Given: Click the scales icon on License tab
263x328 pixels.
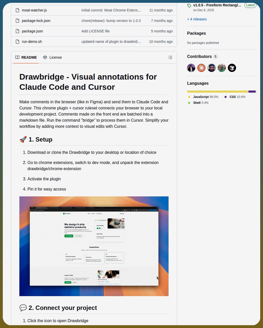Looking at the screenshot, I should tap(45, 57).
